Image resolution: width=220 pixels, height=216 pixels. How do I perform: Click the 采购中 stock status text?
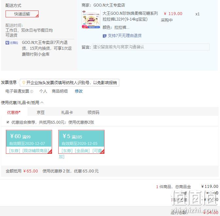point(167,20)
